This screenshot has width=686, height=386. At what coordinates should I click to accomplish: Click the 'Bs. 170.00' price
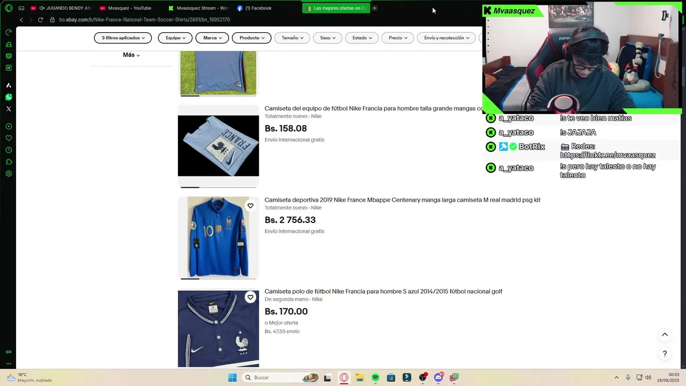click(286, 311)
